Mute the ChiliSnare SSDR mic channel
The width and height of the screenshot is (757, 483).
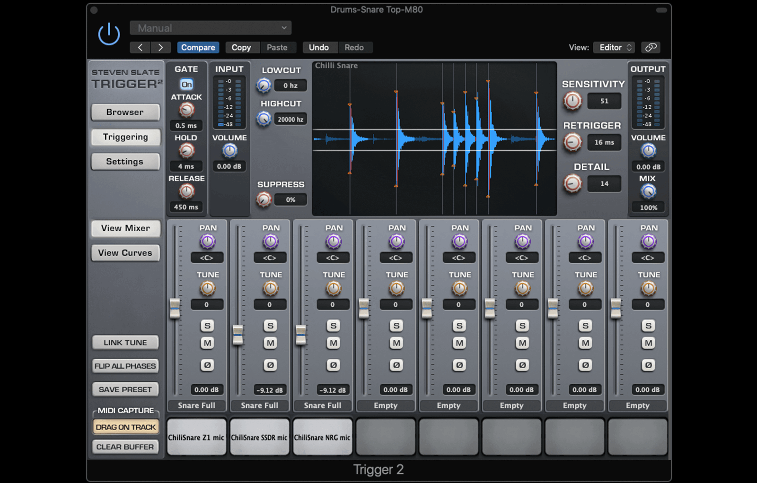[x=270, y=343]
